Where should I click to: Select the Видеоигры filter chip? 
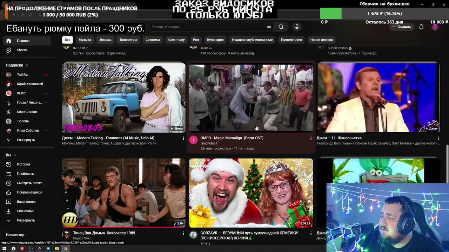tap(128, 40)
